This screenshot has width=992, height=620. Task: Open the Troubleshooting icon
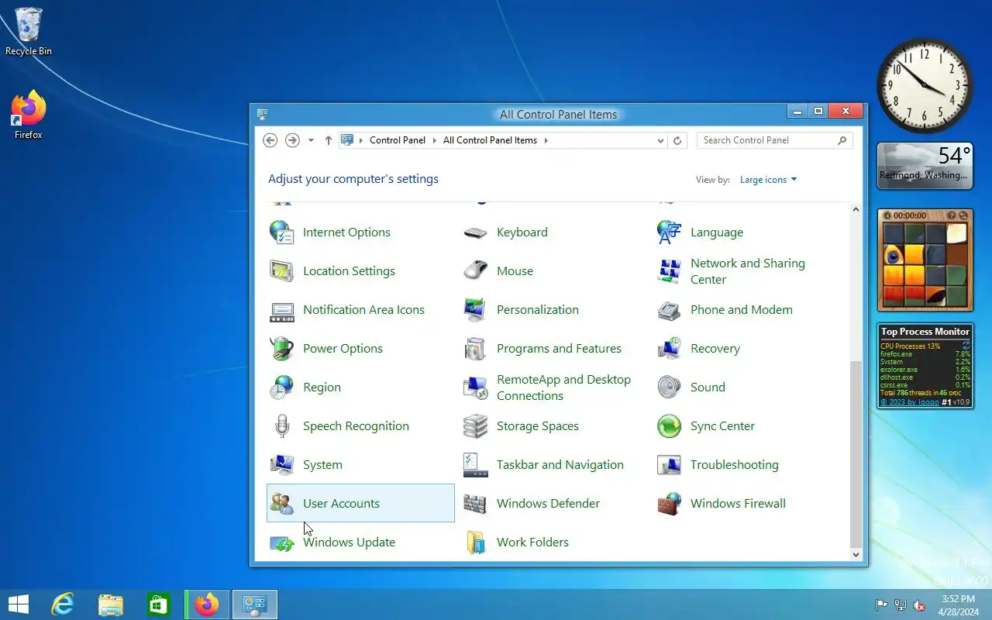point(669,465)
